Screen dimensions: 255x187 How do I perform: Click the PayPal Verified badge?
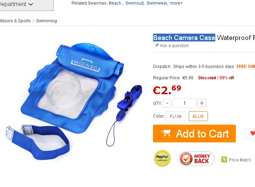[162, 158]
